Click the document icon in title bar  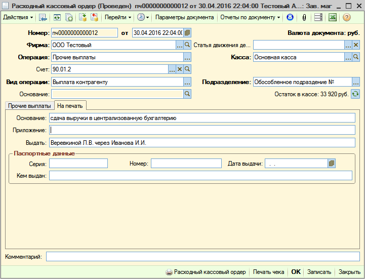[x=6, y=6]
